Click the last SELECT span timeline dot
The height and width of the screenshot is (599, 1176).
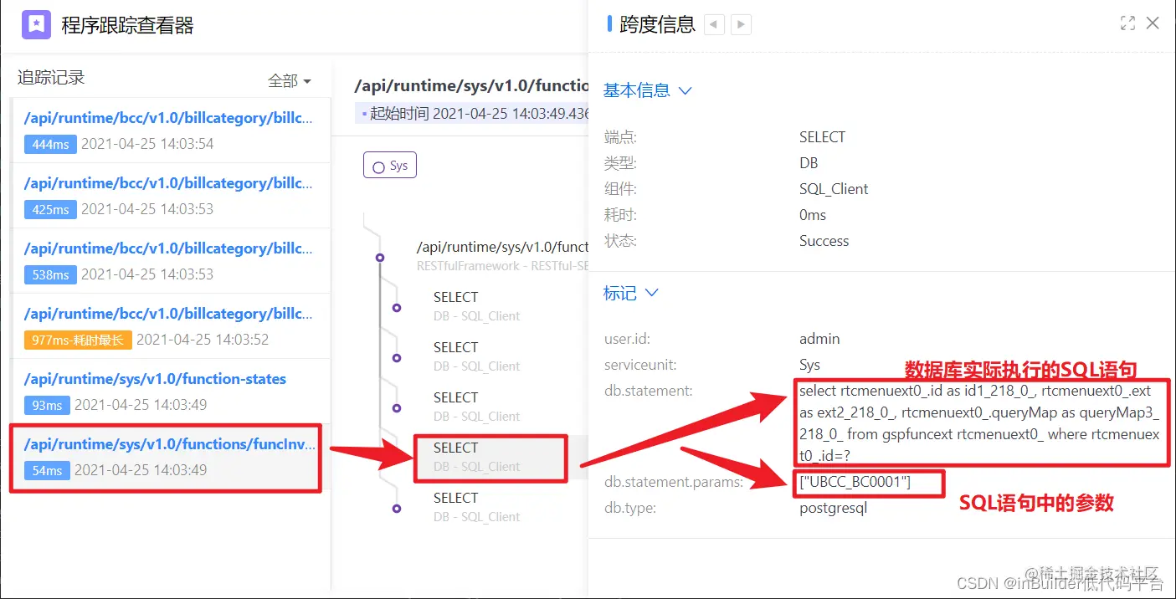(x=397, y=509)
